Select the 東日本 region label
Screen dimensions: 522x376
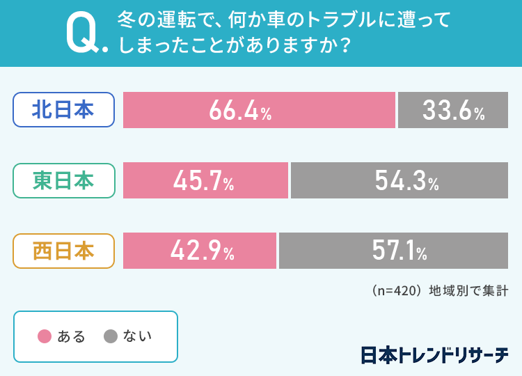click(x=63, y=180)
